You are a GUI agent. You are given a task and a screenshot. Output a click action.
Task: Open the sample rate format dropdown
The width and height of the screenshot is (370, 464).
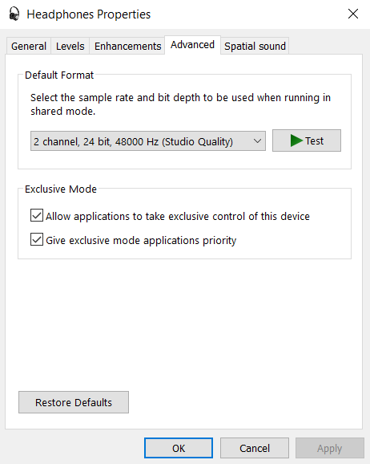point(148,141)
